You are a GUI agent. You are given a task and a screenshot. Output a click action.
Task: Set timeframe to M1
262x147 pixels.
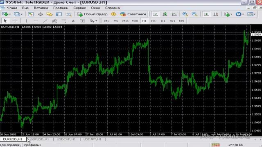[x=106, y=21]
